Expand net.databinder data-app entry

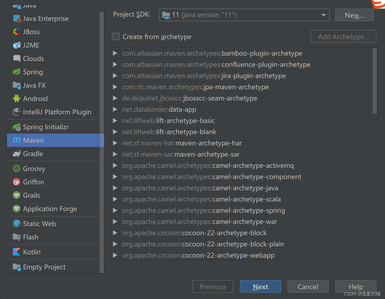115,109
